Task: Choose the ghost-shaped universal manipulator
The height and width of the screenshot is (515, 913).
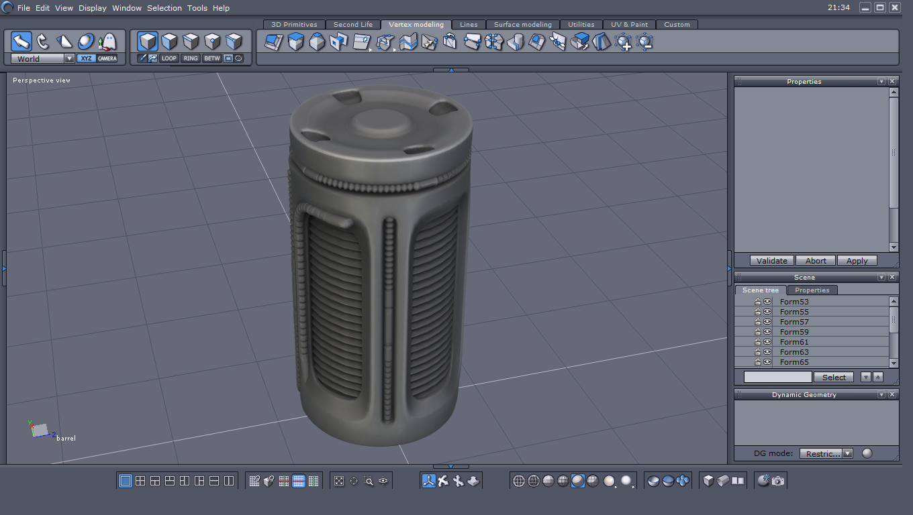Action: 107,42
